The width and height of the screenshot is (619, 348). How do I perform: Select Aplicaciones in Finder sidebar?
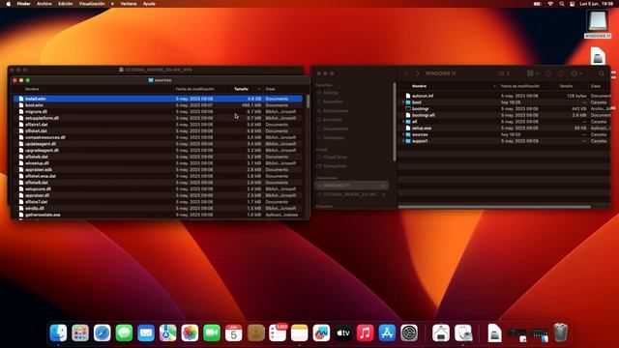336,111
